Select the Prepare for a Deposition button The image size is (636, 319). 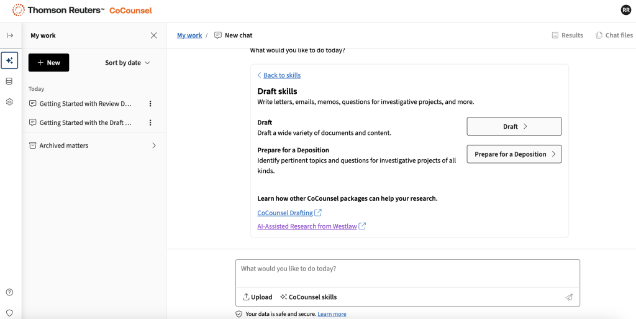pyautogui.click(x=514, y=154)
